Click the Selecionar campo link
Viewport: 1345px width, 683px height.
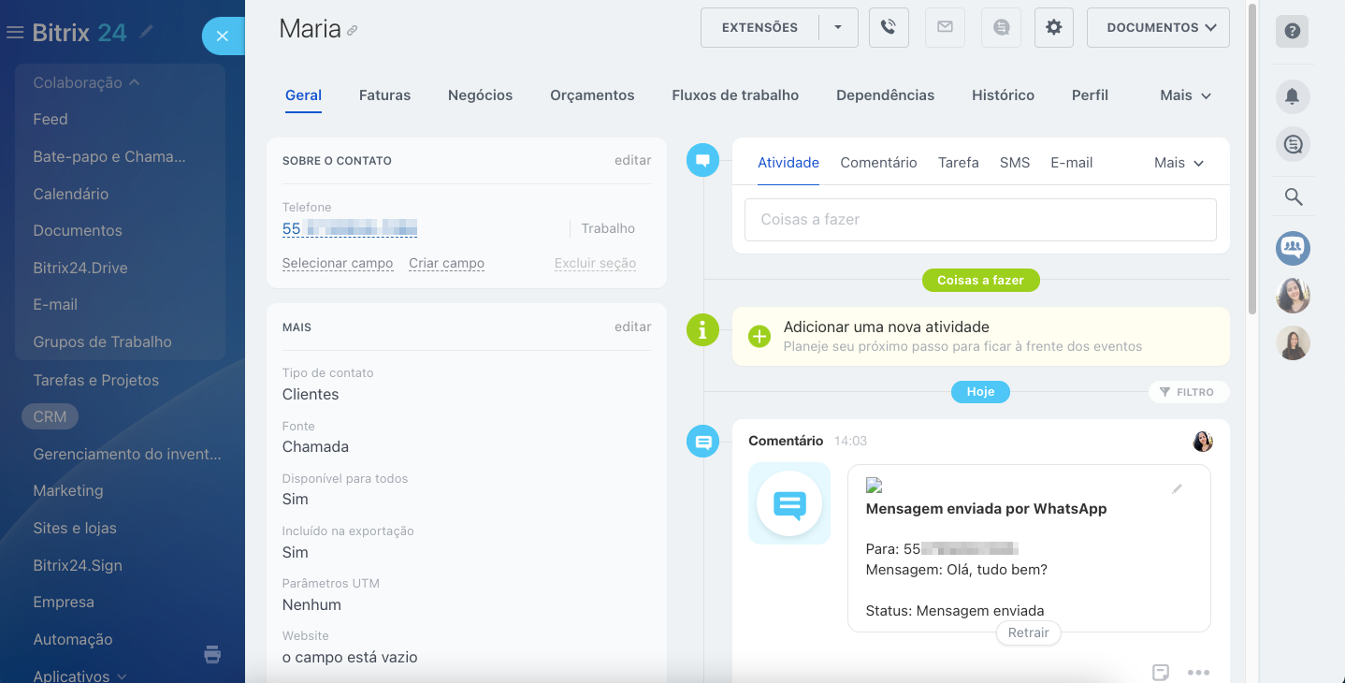coord(338,264)
